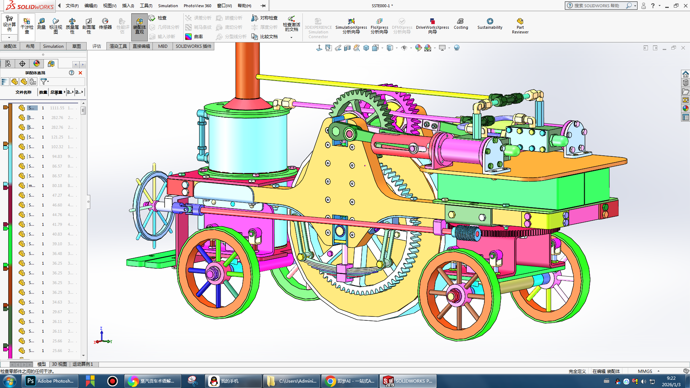Expand the Total Weight (总重量) column arrow
The image size is (690, 388).
click(64, 92)
